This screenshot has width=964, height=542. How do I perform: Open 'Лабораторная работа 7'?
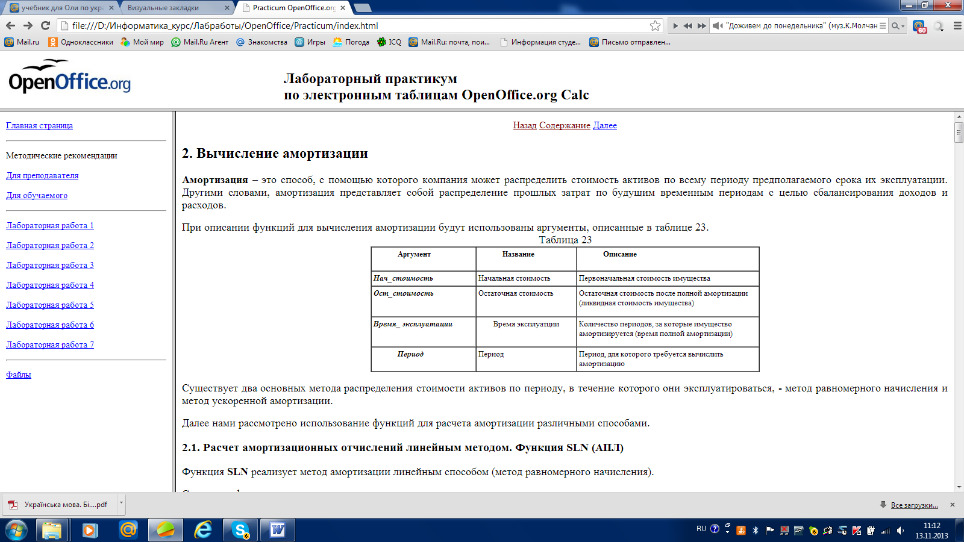50,344
